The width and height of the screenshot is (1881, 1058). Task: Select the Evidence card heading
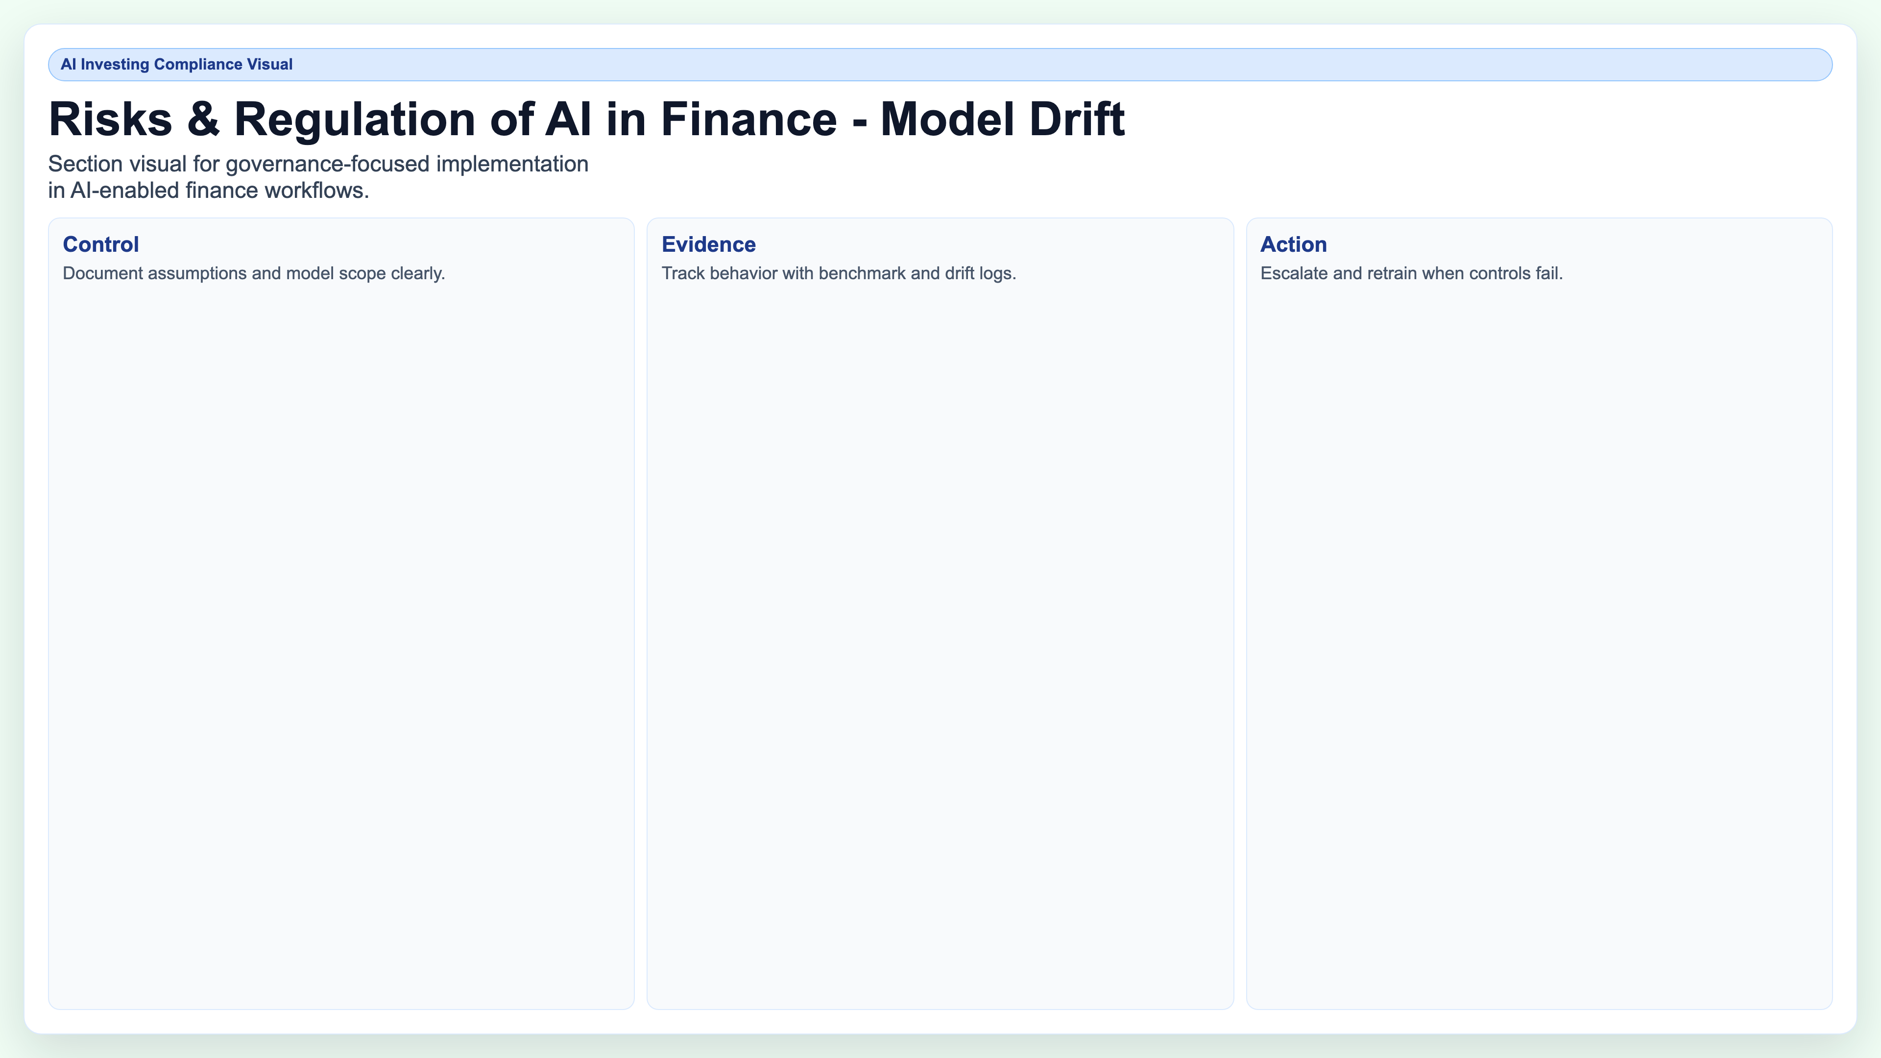[708, 244]
